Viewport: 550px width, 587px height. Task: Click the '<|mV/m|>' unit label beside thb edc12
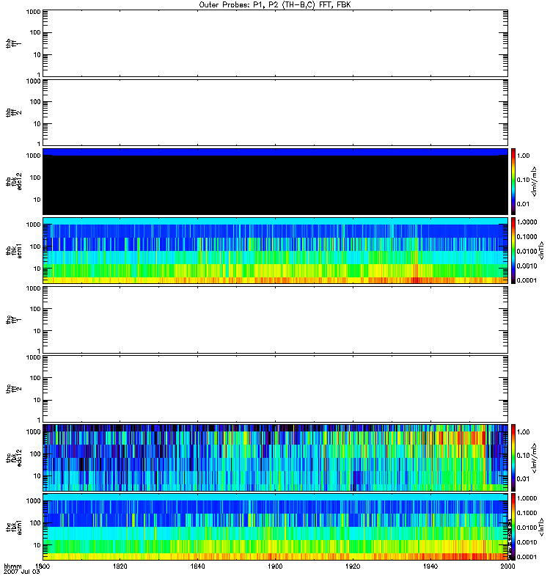pyautogui.click(x=534, y=181)
